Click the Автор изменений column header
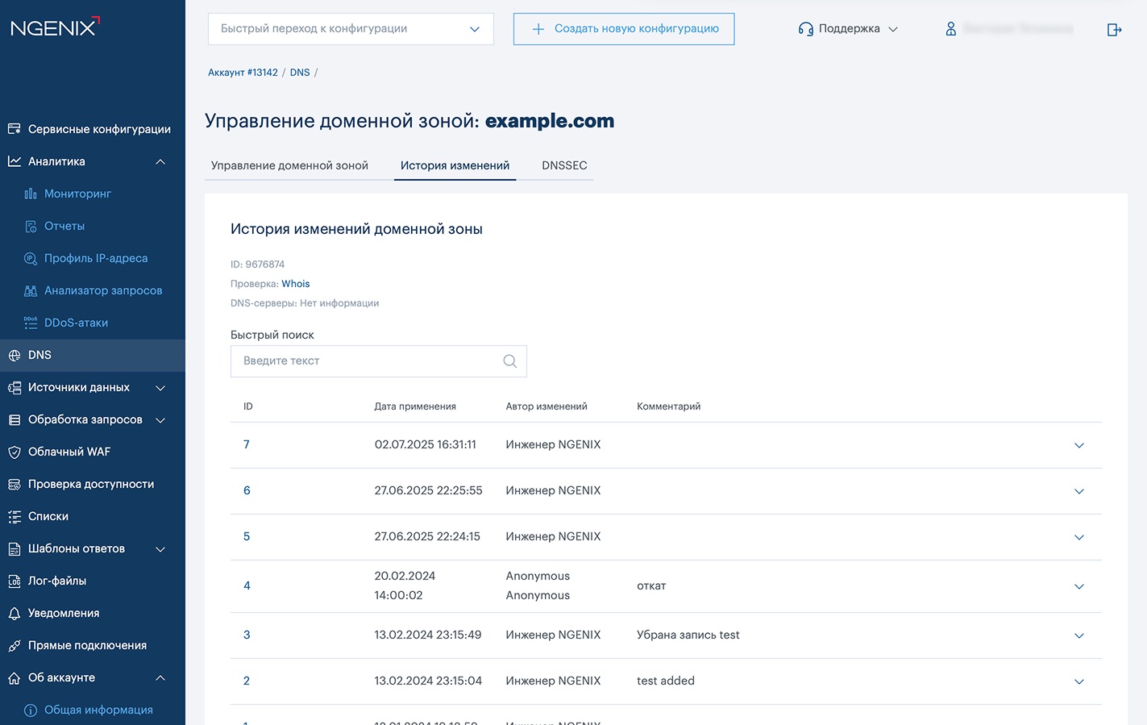 [546, 406]
